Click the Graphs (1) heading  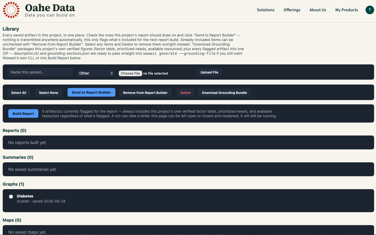pos(13,184)
